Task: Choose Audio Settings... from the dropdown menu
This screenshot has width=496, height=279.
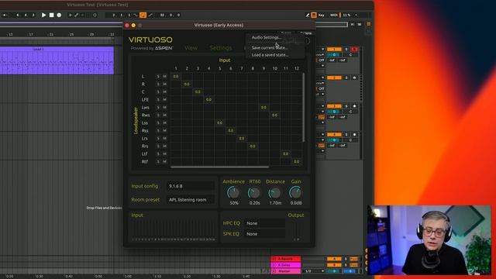Action: click(x=267, y=37)
